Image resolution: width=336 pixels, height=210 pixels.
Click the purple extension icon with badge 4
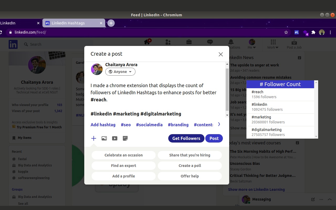click(305, 33)
